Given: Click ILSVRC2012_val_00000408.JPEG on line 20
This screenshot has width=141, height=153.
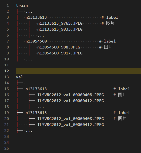Looking at the screenshot, I should click(x=71, y=119).
